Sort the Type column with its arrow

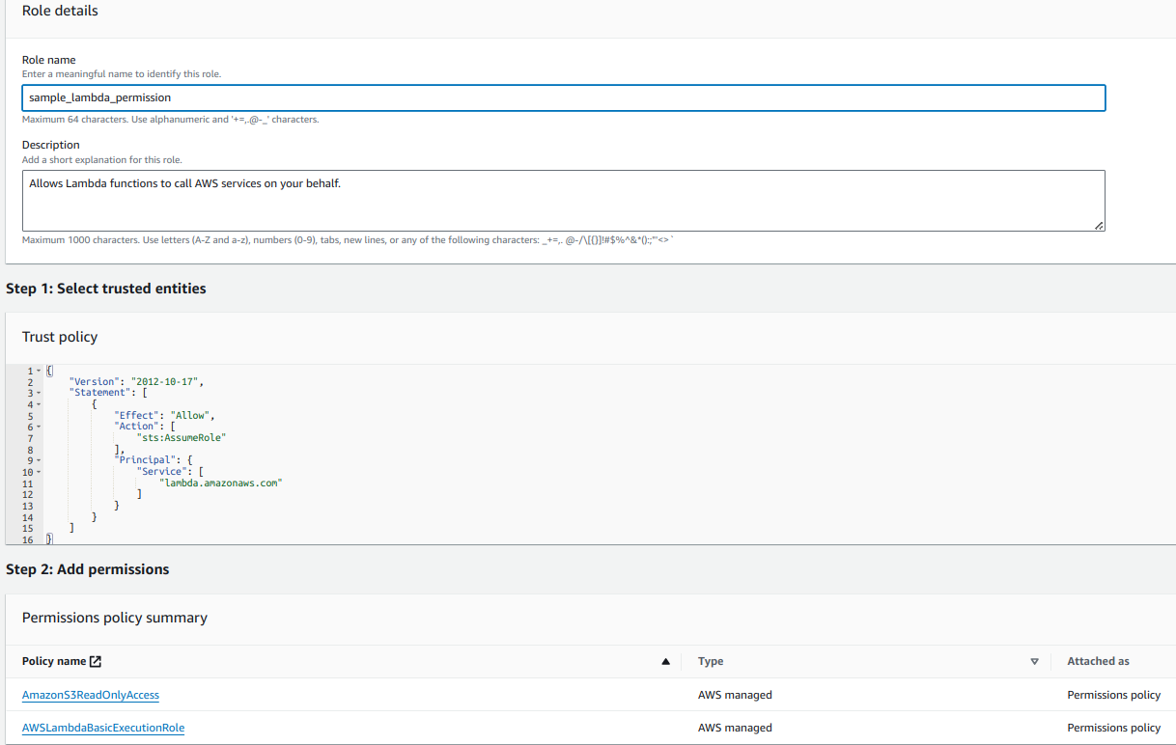[x=1034, y=662]
